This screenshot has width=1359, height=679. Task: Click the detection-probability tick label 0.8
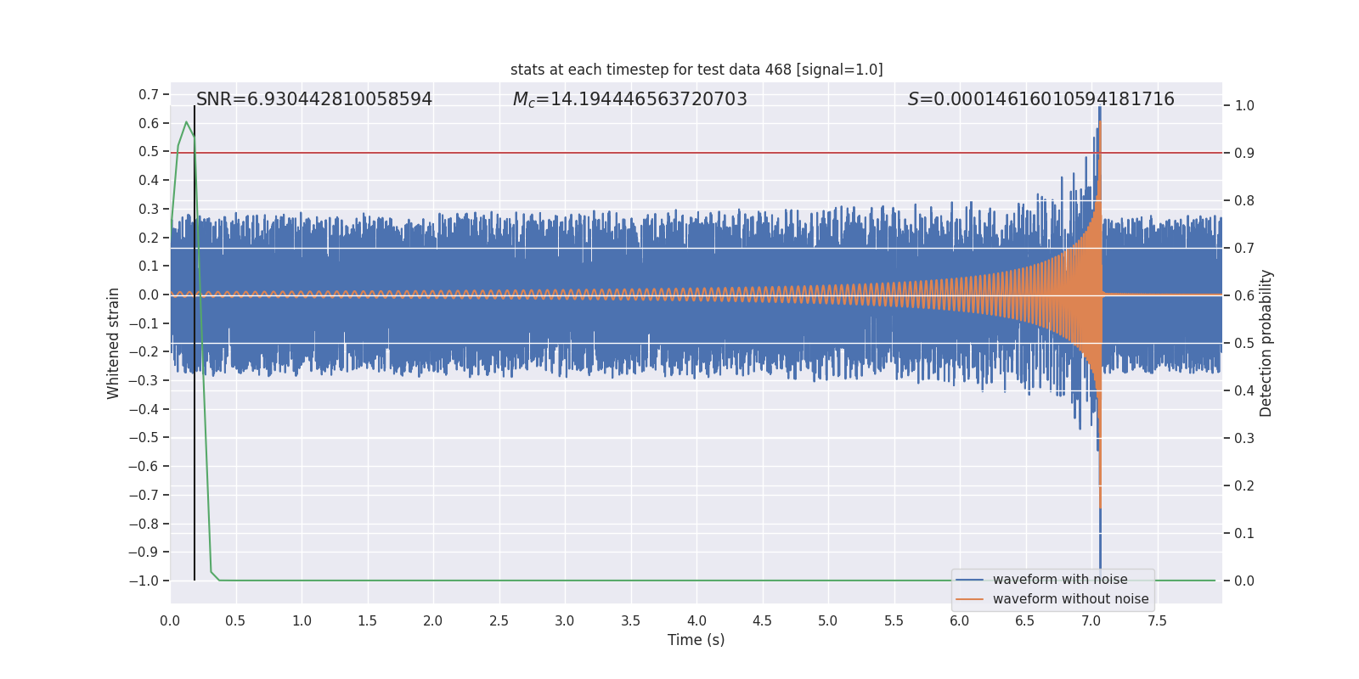(x=1244, y=200)
